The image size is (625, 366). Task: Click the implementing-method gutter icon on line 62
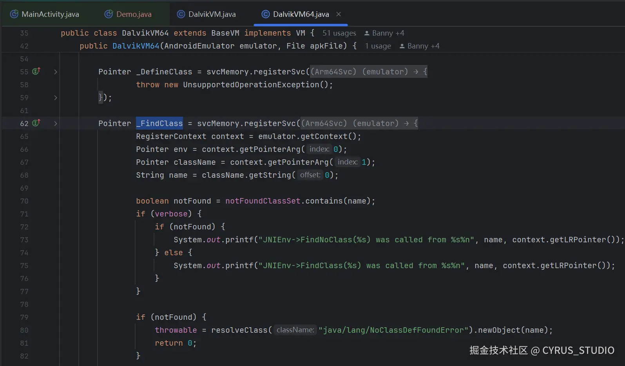pyautogui.click(x=36, y=123)
